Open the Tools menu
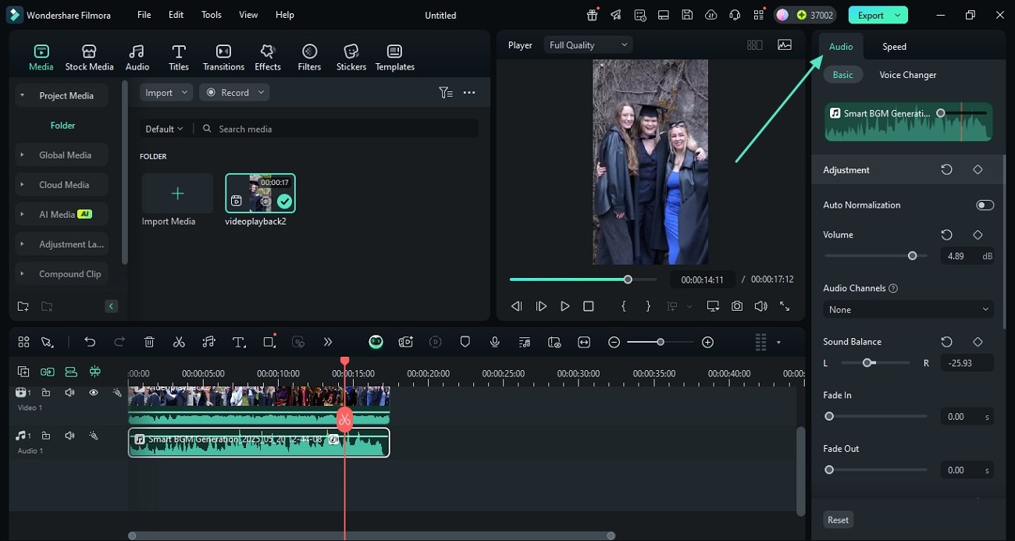 coord(212,15)
